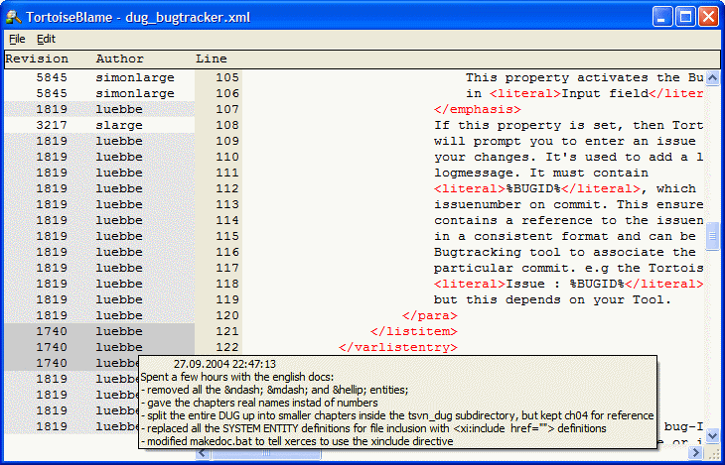Minimize the TortoiseBlame window
The width and height of the screenshot is (725, 465).
pos(663,17)
